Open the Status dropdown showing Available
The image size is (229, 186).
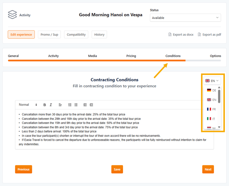(x=185, y=18)
